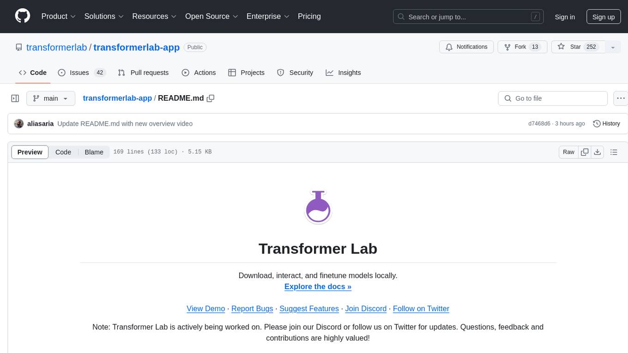The width and height of the screenshot is (628, 353).
Task: Open the transformerlab owner link
Action: coord(57,47)
